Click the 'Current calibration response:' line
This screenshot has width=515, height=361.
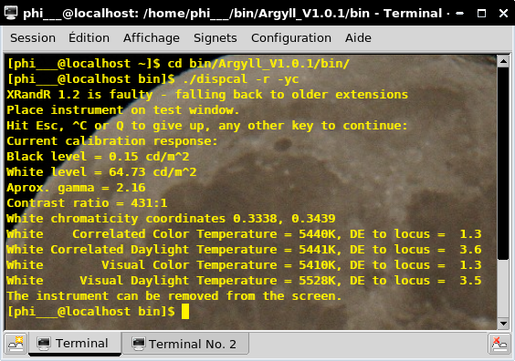112,141
